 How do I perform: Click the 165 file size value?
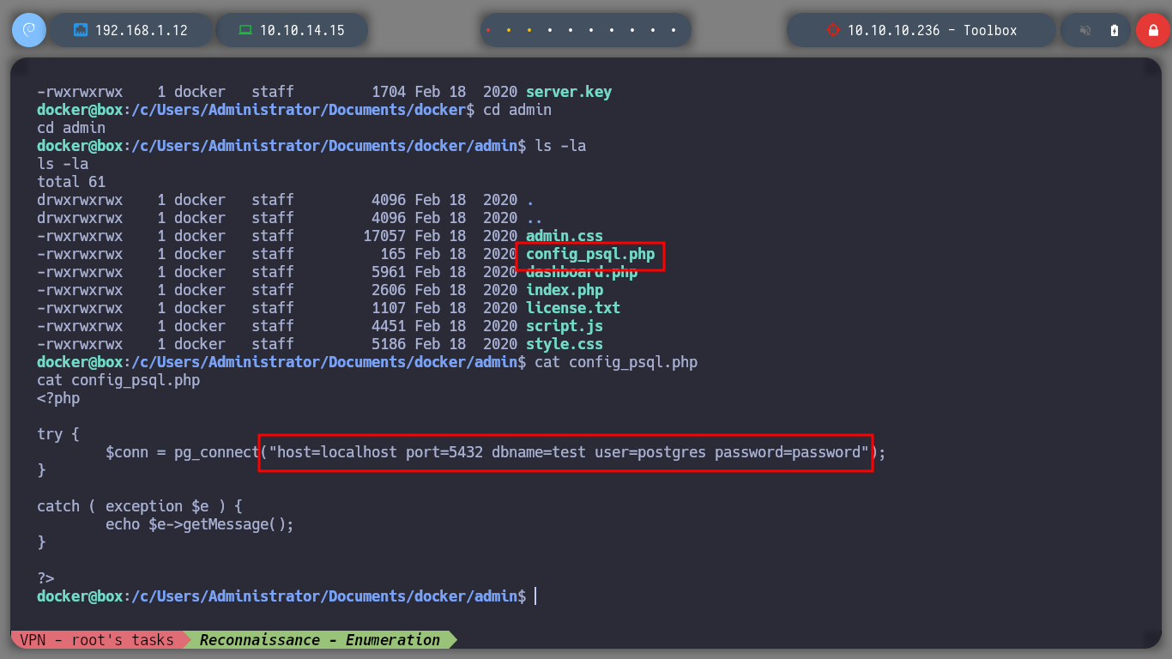tap(393, 254)
